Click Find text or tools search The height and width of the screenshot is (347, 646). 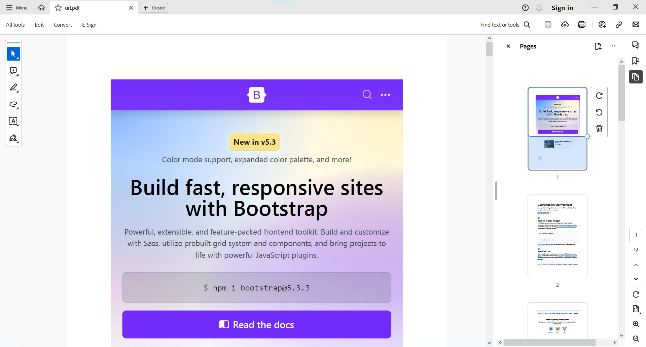505,25
